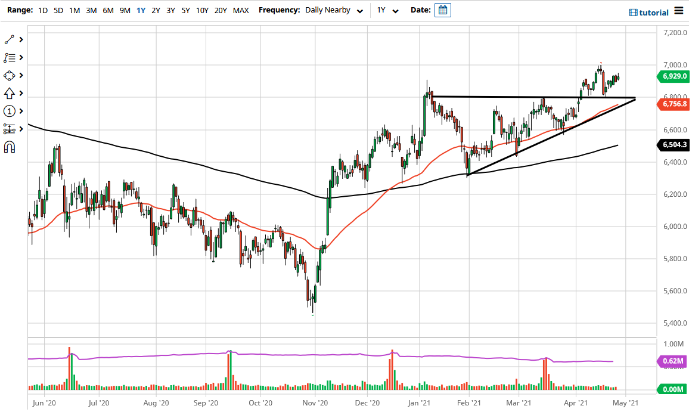
Task: Expand the trendline tool options chevron
Action: coord(20,39)
